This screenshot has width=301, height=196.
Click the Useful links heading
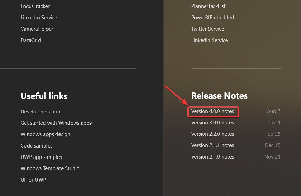pyautogui.click(x=44, y=96)
